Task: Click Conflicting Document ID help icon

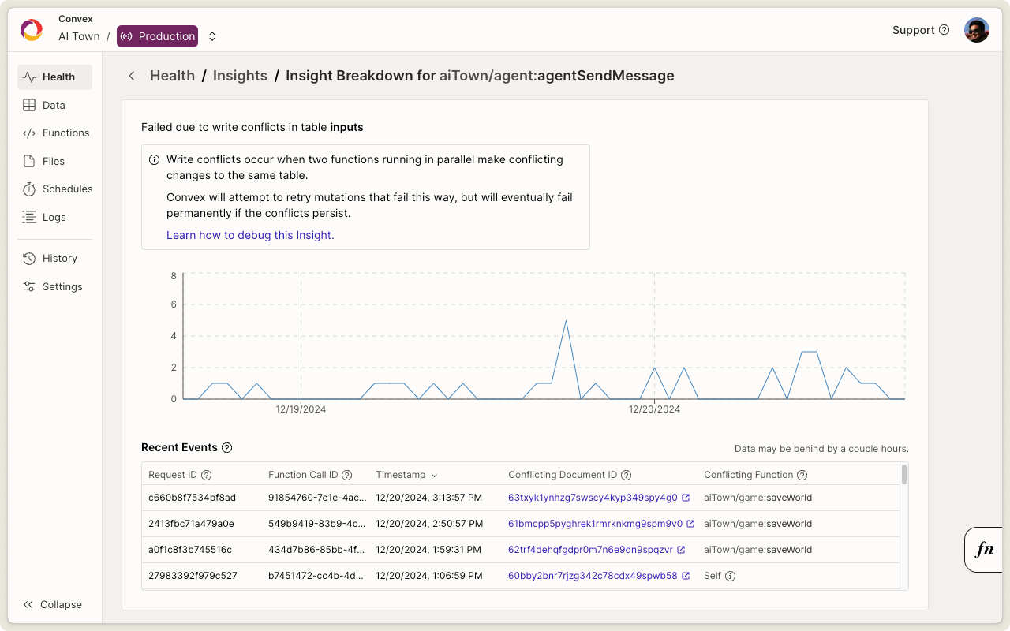Action: click(627, 475)
